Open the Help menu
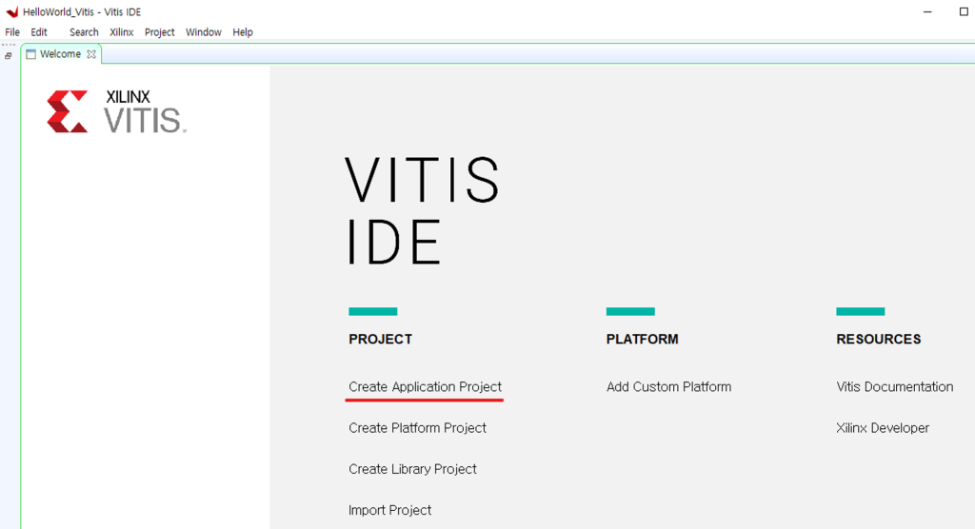 [x=243, y=32]
